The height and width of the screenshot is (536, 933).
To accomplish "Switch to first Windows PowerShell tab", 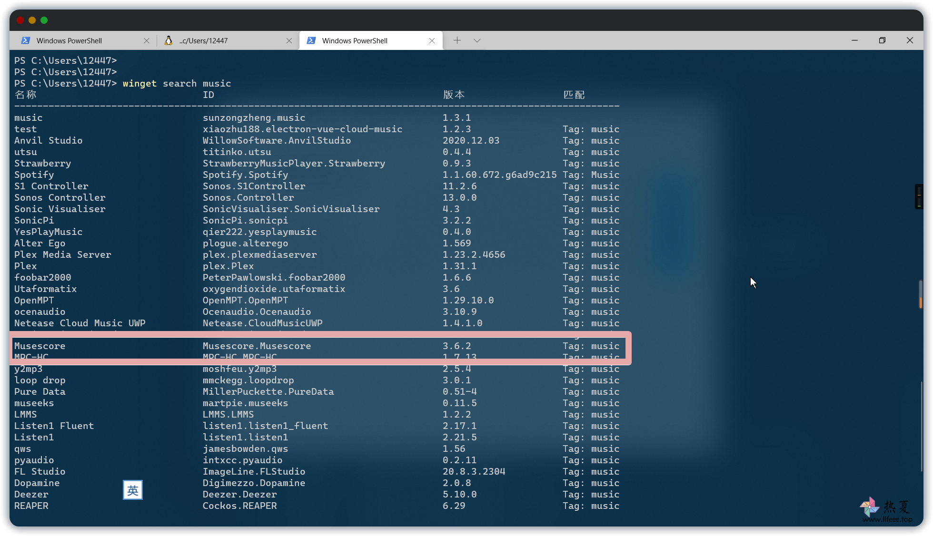I will [x=69, y=41].
